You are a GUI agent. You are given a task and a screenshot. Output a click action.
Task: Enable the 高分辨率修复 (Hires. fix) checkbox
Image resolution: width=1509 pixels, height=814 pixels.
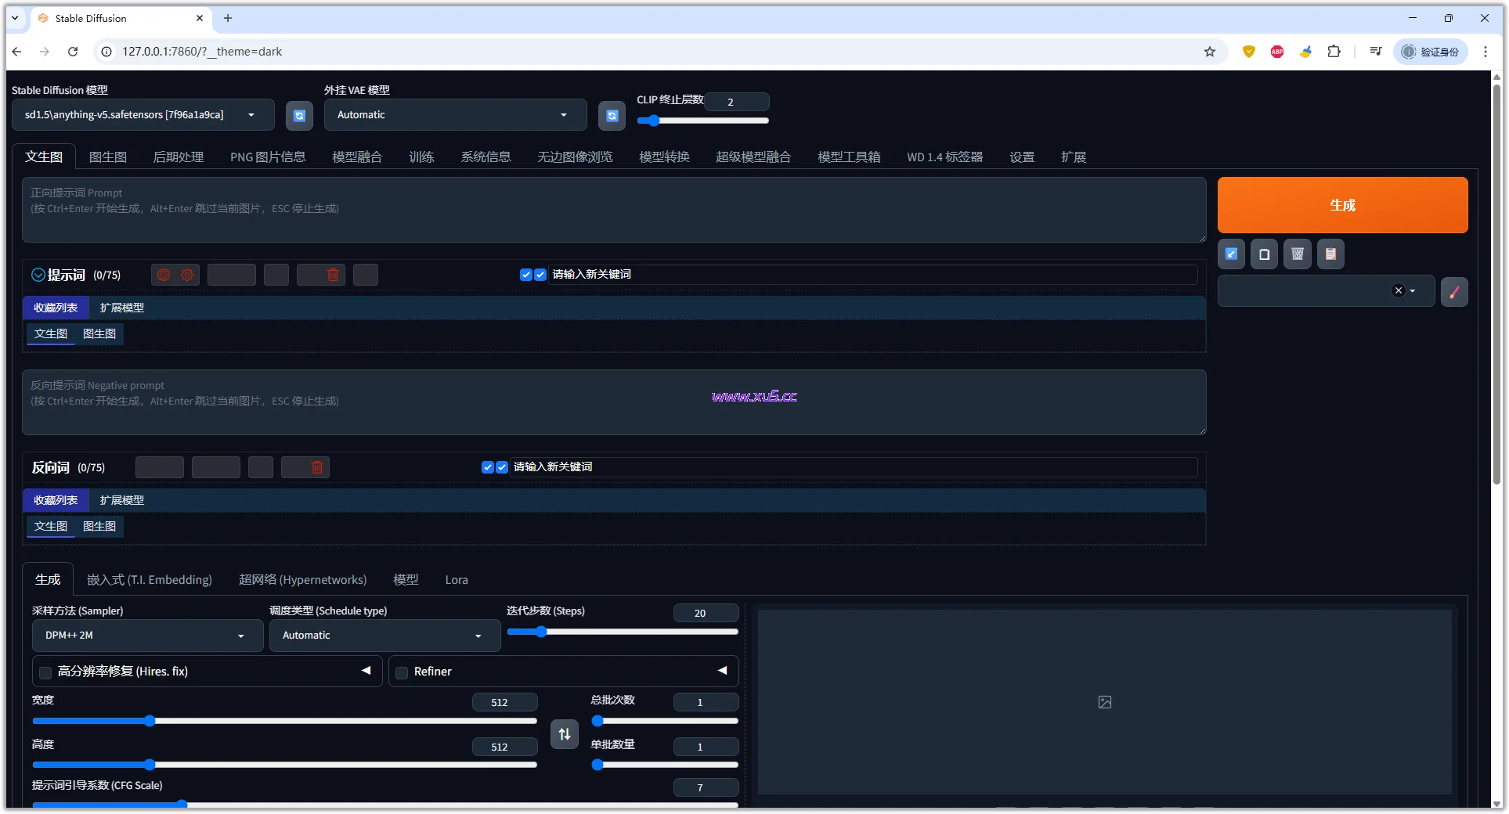45,672
